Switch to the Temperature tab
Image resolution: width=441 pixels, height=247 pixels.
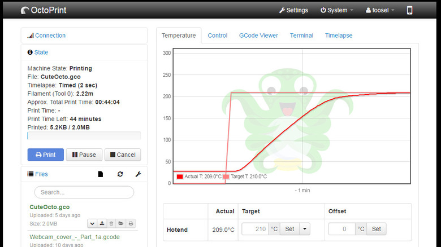coord(179,36)
